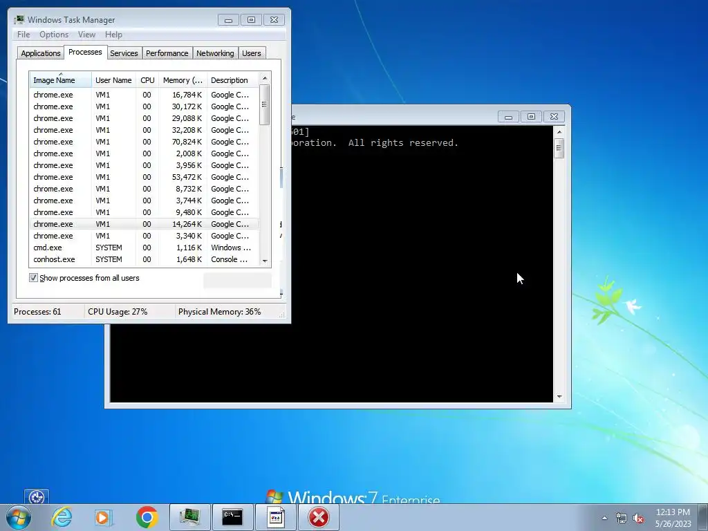Switch to Task Manager taskbar button

click(x=190, y=517)
